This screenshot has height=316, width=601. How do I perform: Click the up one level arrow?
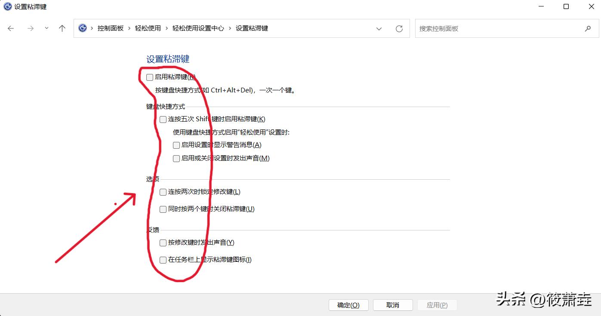(62, 28)
